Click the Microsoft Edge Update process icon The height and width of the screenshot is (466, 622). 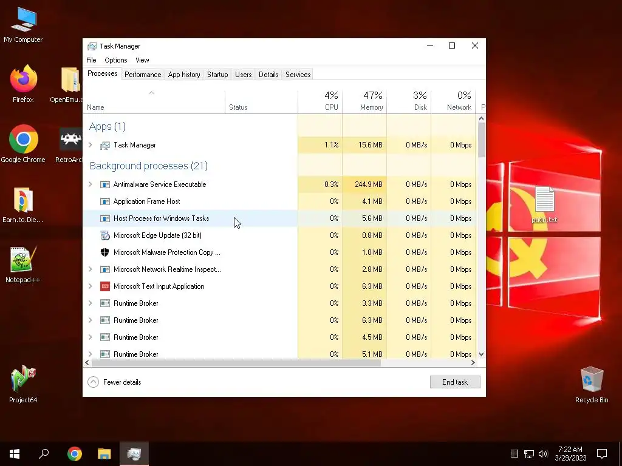point(104,235)
